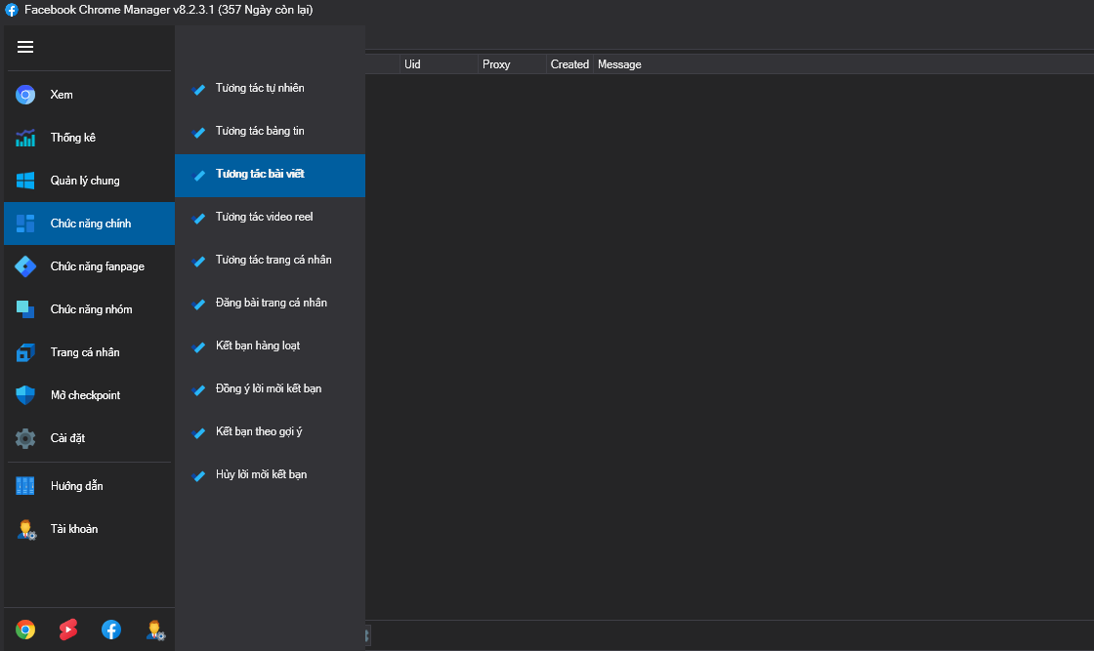Screen dimensions: 1094x651
Task: Collapse sidebar with hamburger menu icon
Action: [x=25, y=47]
